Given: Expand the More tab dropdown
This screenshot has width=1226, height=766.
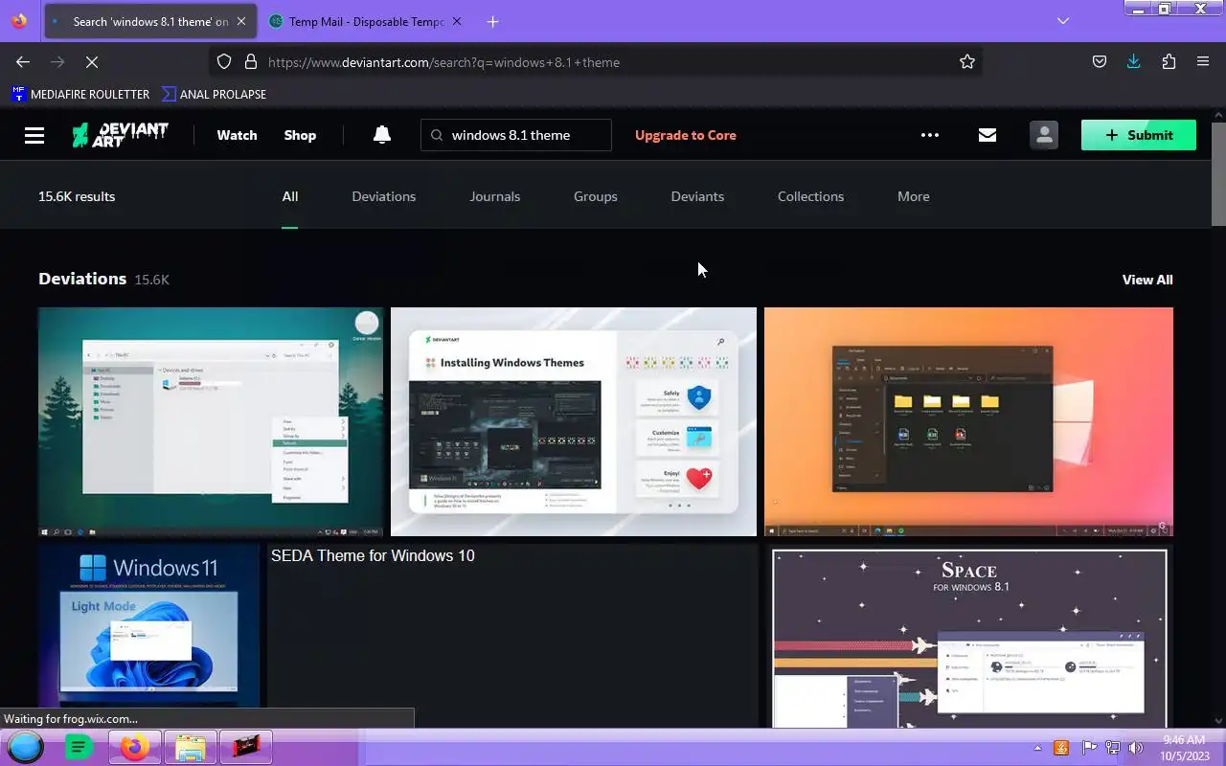Looking at the screenshot, I should coord(914,196).
